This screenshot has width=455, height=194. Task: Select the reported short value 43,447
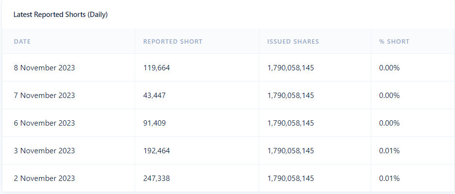tap(154, 96)
